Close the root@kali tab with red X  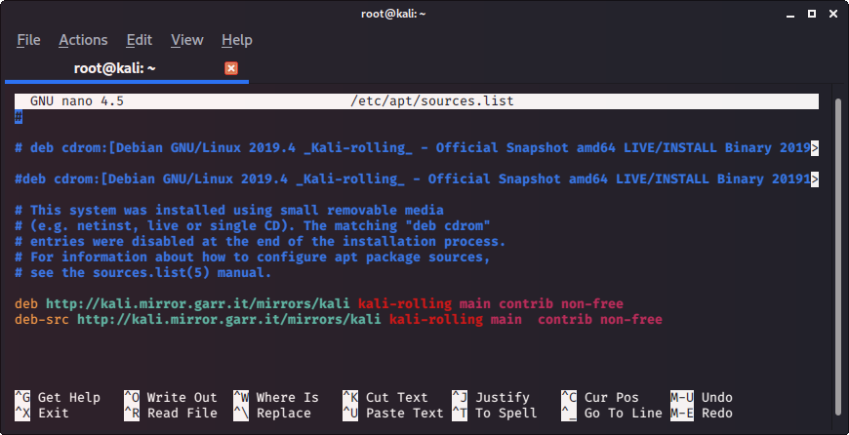point(231,68)
